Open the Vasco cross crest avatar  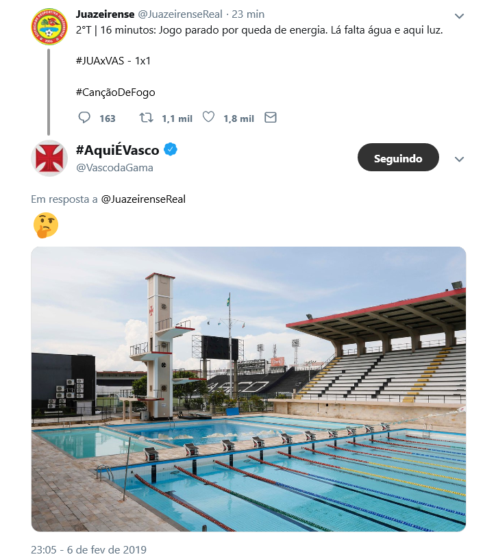[x=49, y=158]
